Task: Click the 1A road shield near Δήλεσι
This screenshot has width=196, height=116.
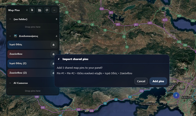Action: click(x=179, y=42)
